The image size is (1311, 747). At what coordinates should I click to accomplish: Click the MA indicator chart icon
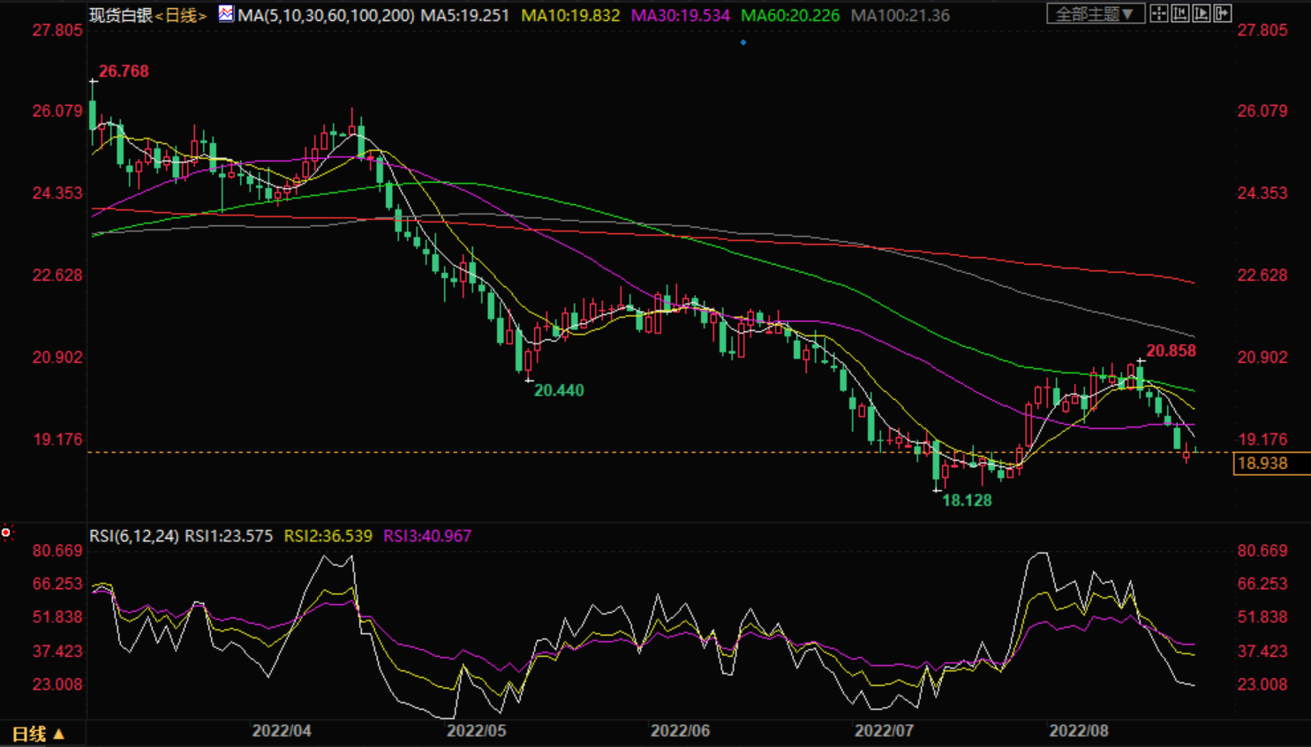(226, 14)
